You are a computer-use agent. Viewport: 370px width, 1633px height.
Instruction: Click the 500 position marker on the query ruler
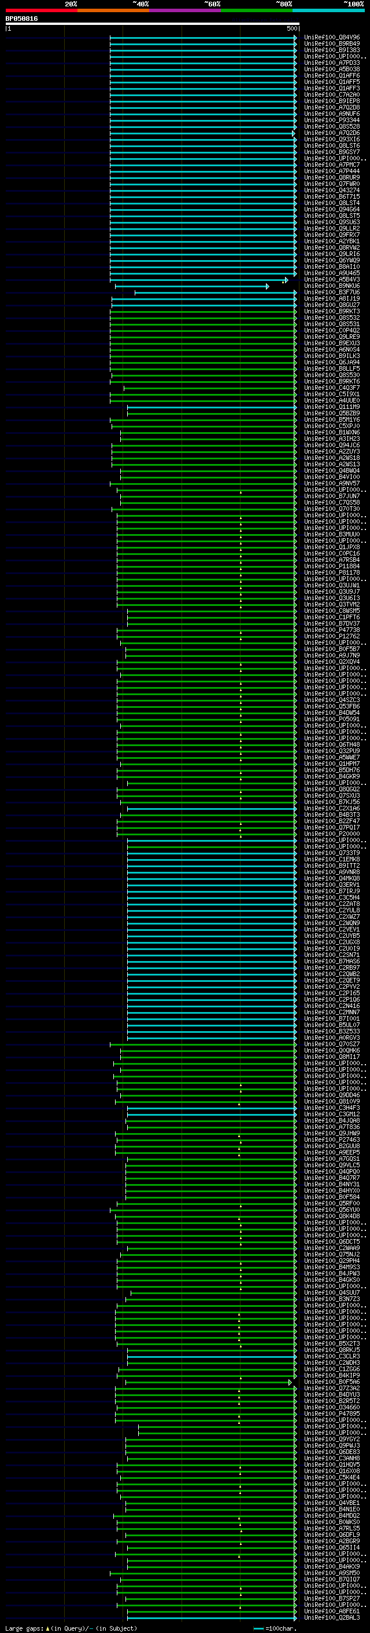[292, 29]
